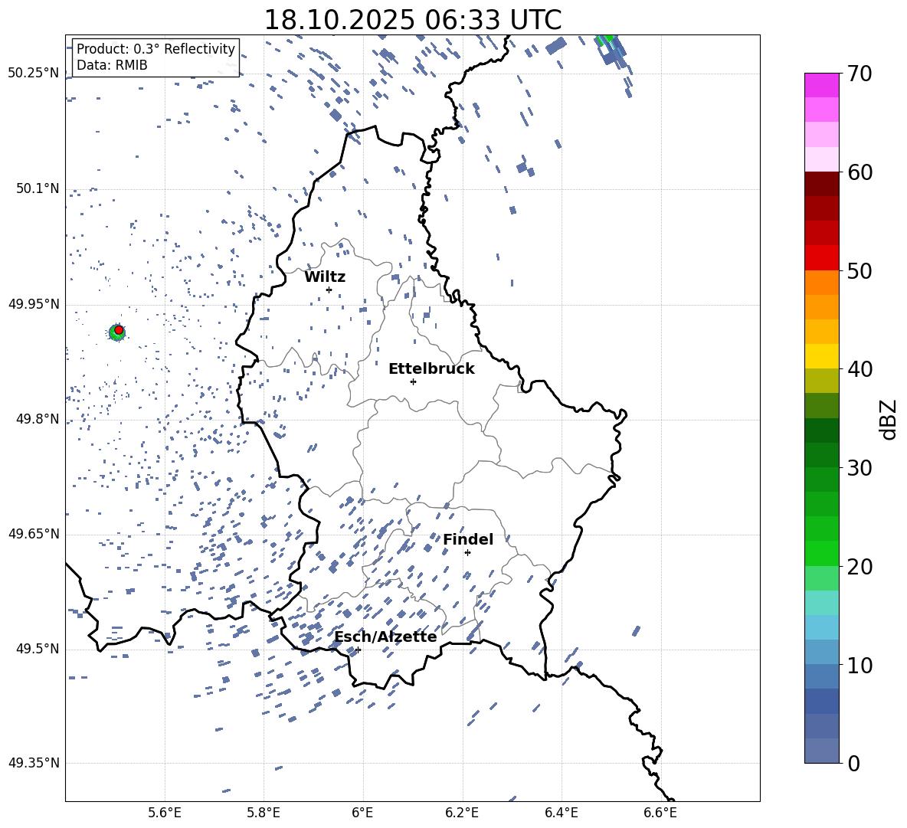Image resolution: width=907 pixels, height=828 pixels.
Task: Click the Wiltz city label
Action: [325, 277]
